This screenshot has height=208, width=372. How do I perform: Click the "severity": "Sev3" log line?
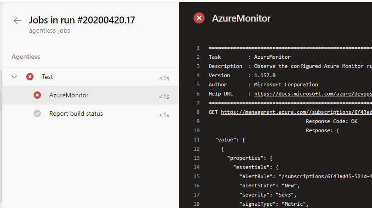268,195
